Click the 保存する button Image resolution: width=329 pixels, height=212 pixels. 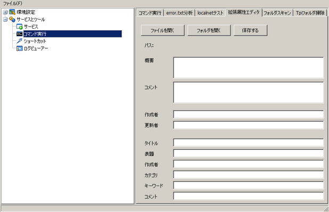coord(250,30)
